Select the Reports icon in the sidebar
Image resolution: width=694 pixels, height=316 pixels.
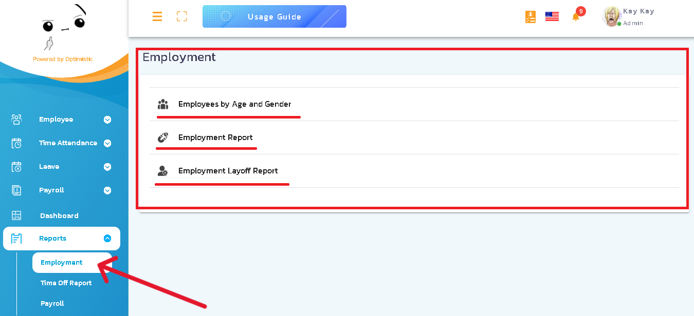16,238
